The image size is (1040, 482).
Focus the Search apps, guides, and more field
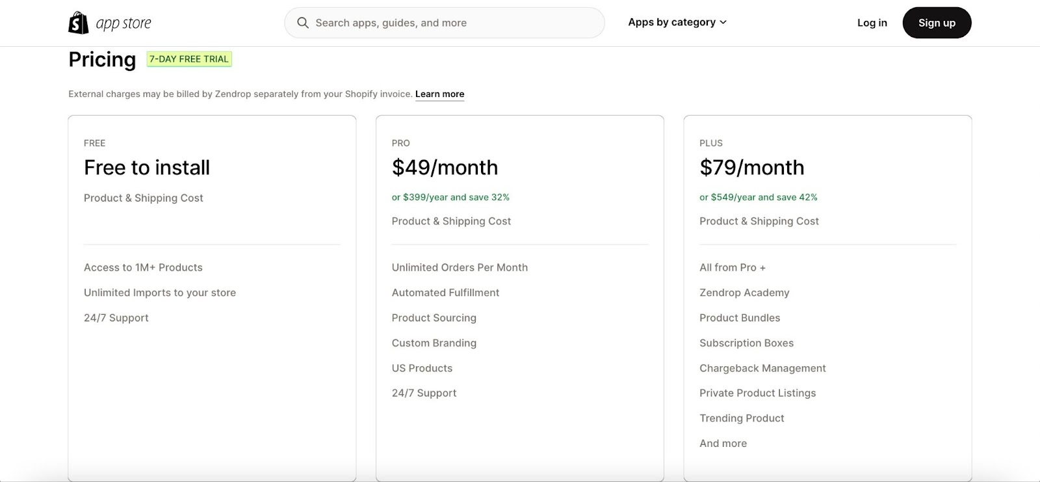455,23
